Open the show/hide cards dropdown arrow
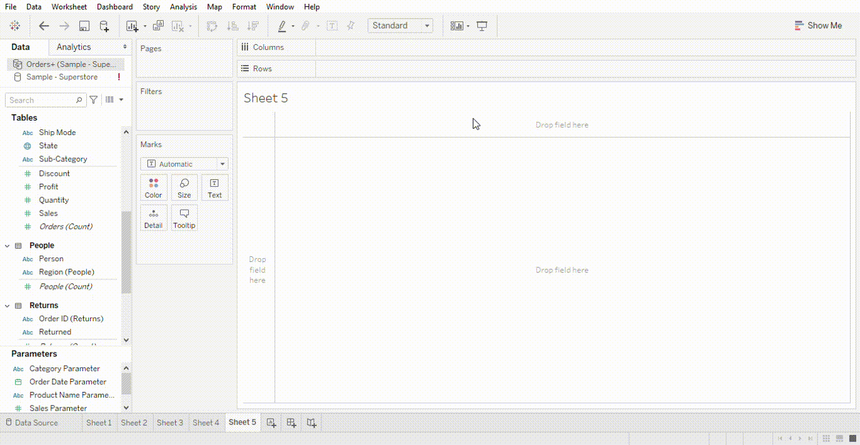Viewport: 860px width, 445px height. click(x=468, y=26)
